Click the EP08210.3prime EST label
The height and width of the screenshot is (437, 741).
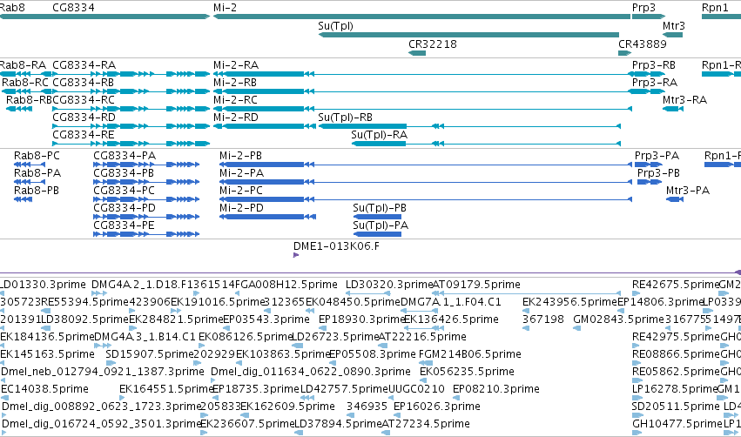(x=495, y=389)
